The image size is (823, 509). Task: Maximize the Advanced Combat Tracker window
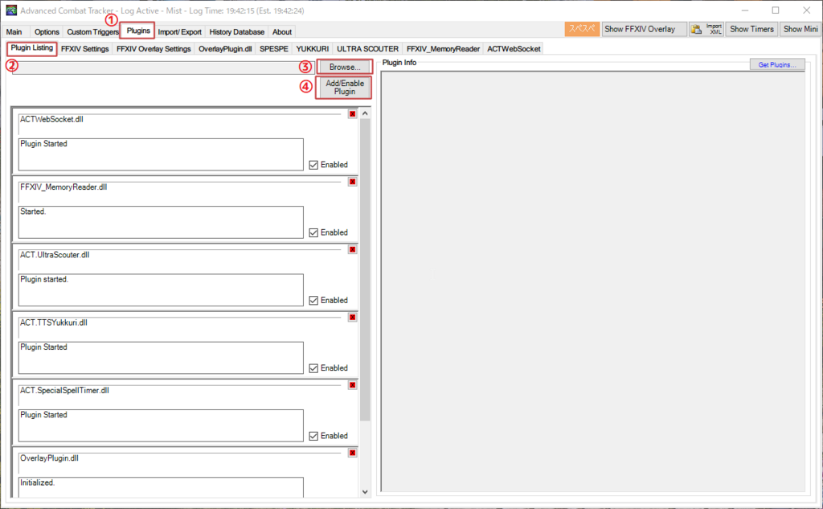pos(776,10)
